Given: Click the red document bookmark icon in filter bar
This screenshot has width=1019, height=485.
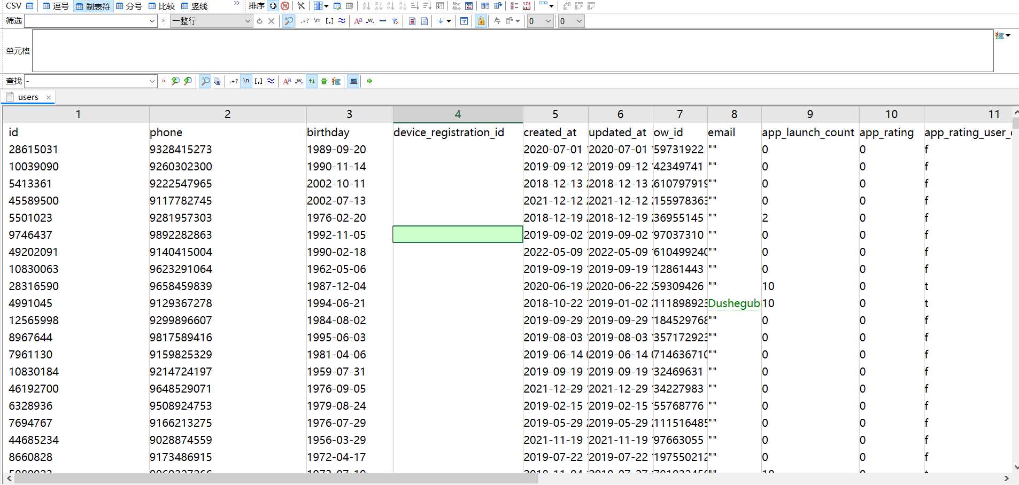Looking at the screenshot, I should pos(412,21).
